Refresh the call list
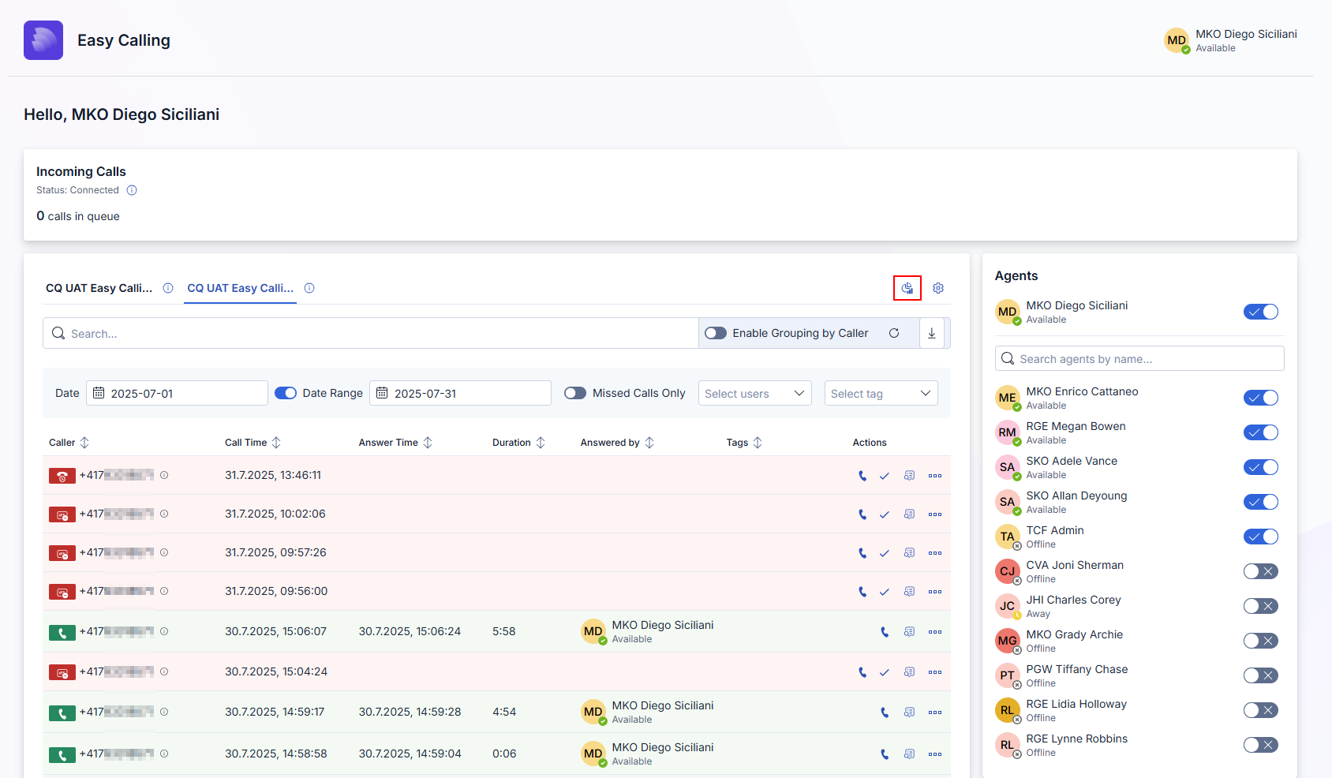The width and height of the screenshot is (1332, 778). click(x=895, y=333)
